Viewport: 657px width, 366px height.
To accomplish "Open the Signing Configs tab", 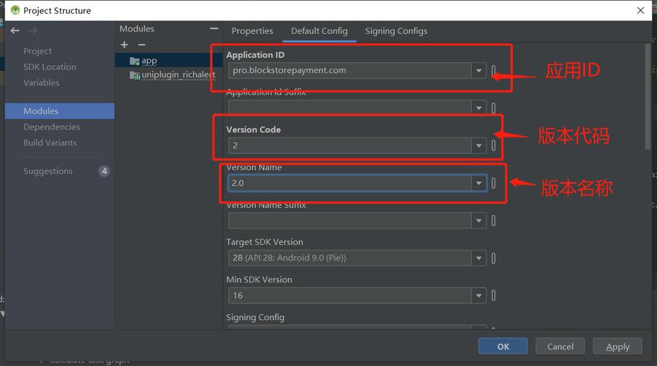I will [x=396, y=31].
